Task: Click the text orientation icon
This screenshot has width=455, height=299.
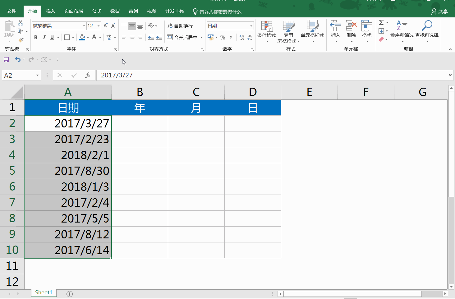Action: click(x=151, y=26)
